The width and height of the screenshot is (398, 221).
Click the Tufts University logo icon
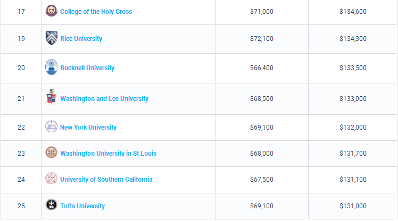pos(51,206)
